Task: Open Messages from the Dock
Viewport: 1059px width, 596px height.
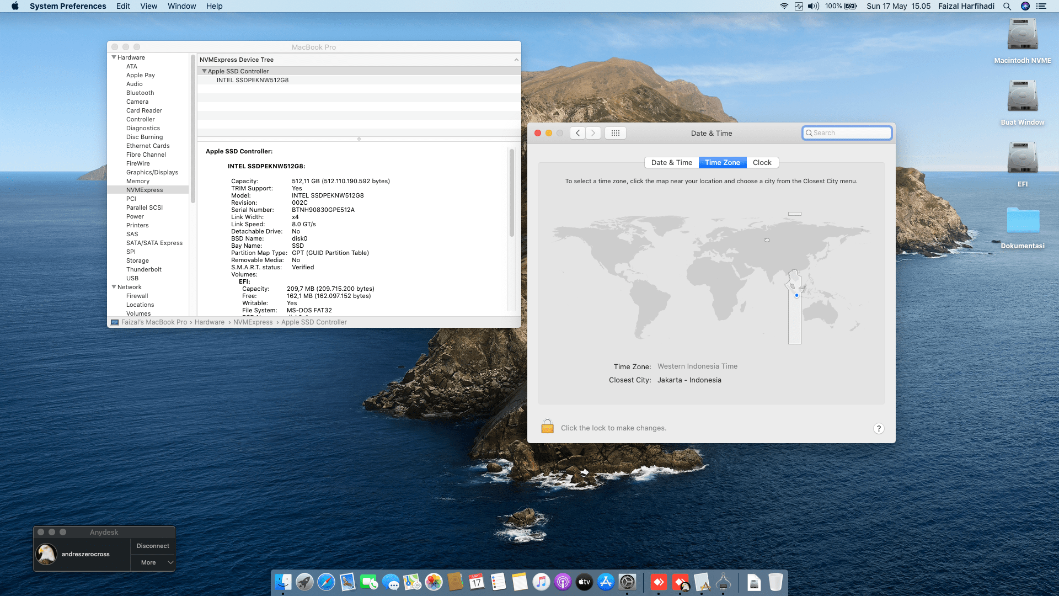Action: (391, 582)
